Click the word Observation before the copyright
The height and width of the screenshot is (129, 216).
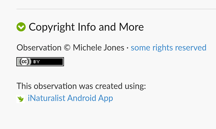(x=39, y=48)
